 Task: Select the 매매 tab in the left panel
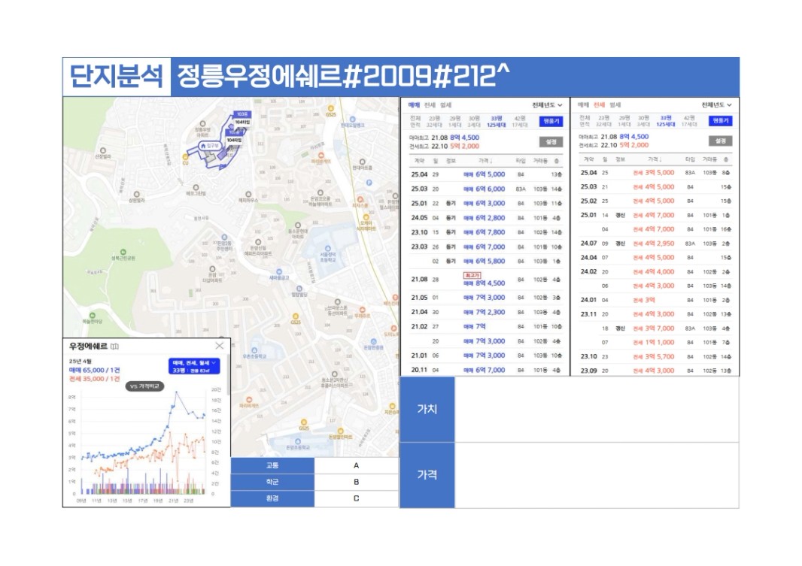point(414,105)
